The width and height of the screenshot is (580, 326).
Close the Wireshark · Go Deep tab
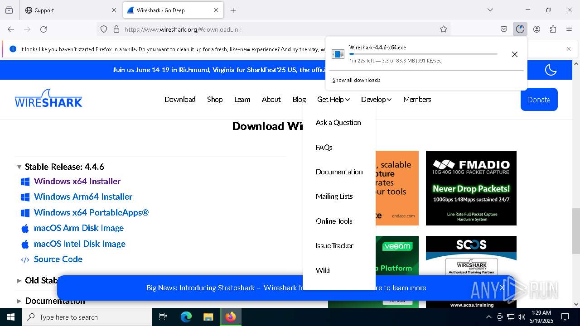[x=216, y=10]
